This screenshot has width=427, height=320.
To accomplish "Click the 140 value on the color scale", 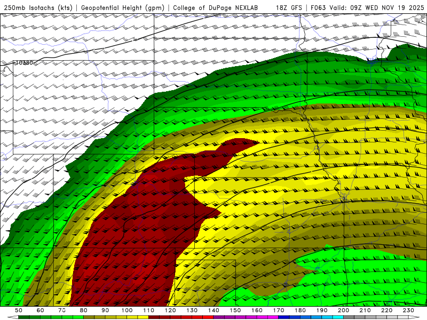I will coord(213,310).
